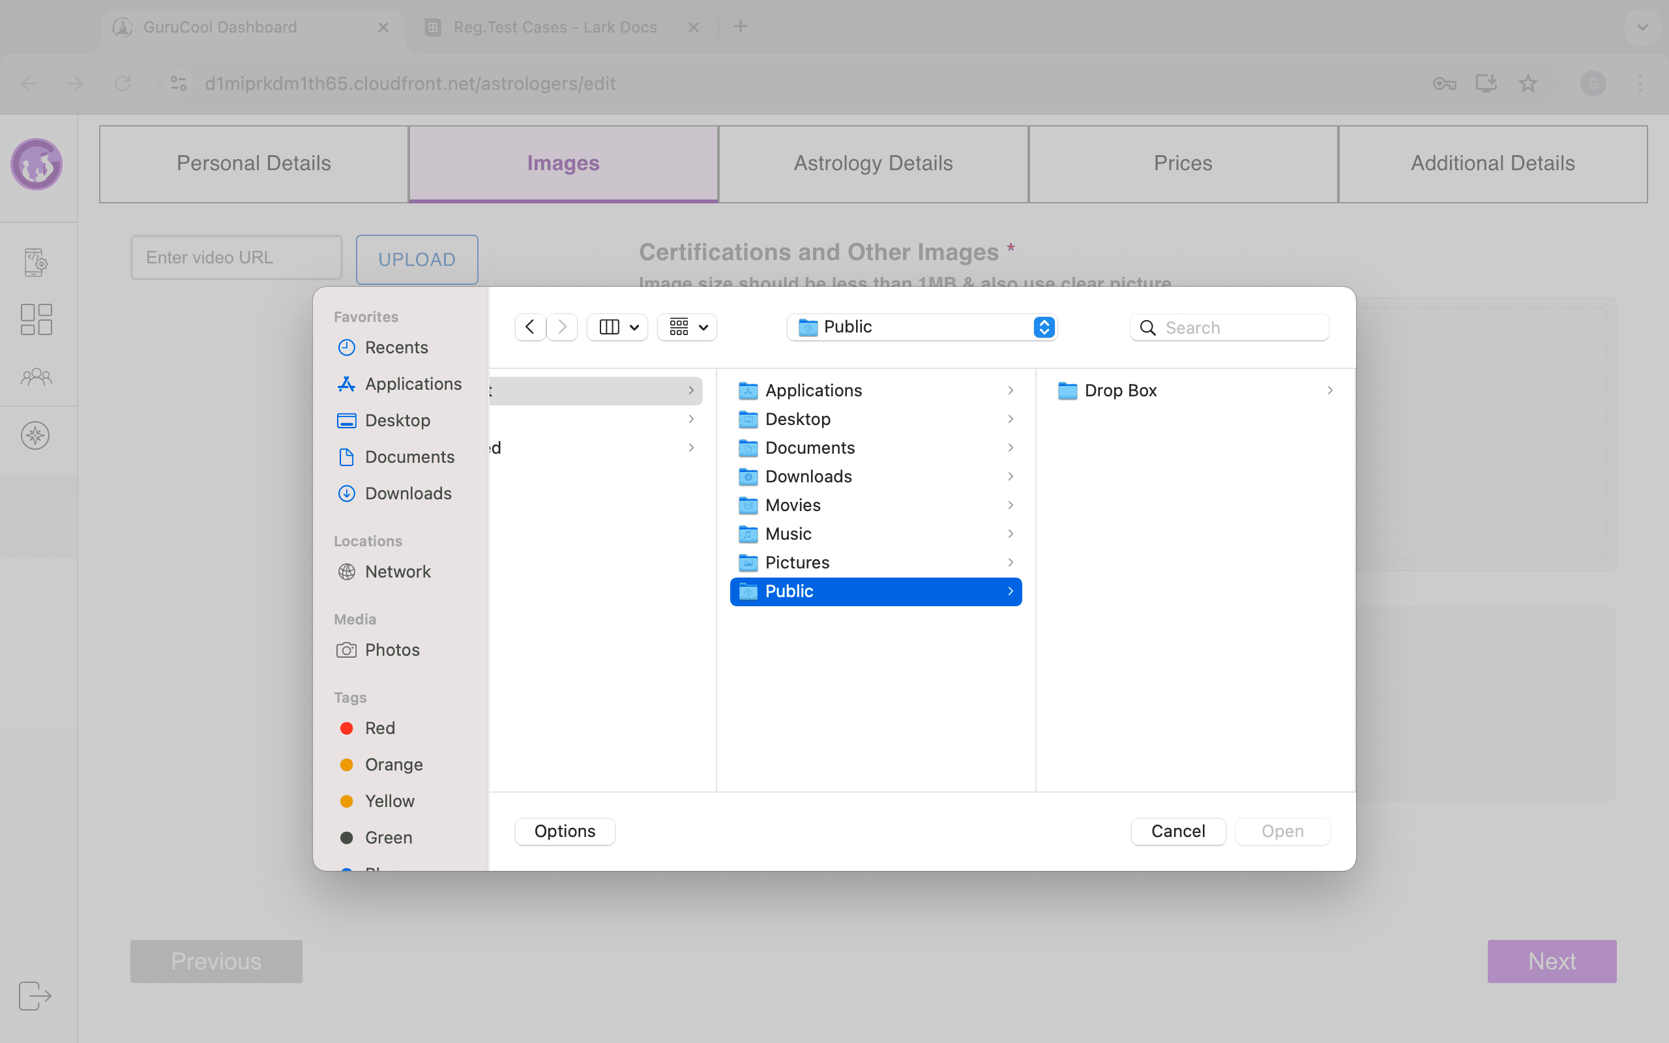Image resolution: width=1669 pixels, height=1043 pixels.
Task: Open the group-by grid dropdown
Action: 687,327
